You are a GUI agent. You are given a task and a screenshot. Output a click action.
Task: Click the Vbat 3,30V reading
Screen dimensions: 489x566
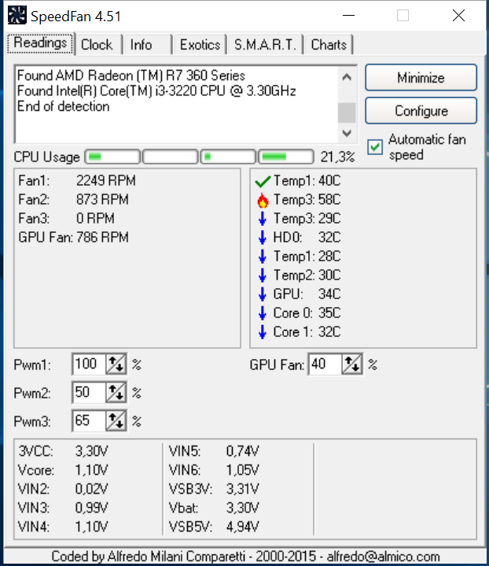pos(214,508)
